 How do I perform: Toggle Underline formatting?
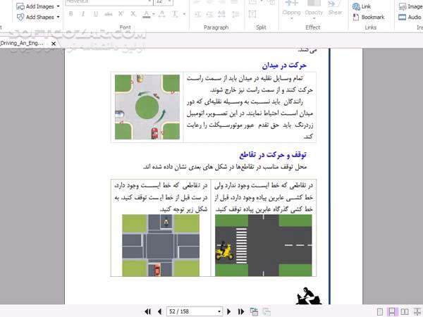coord(96,14)
